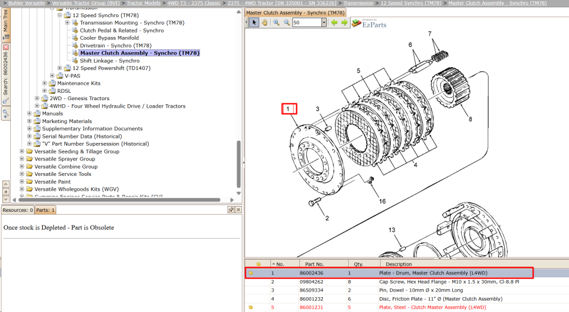Follow 12 Speed Synchro (TM78) breadcrumb

coord(411,3)
